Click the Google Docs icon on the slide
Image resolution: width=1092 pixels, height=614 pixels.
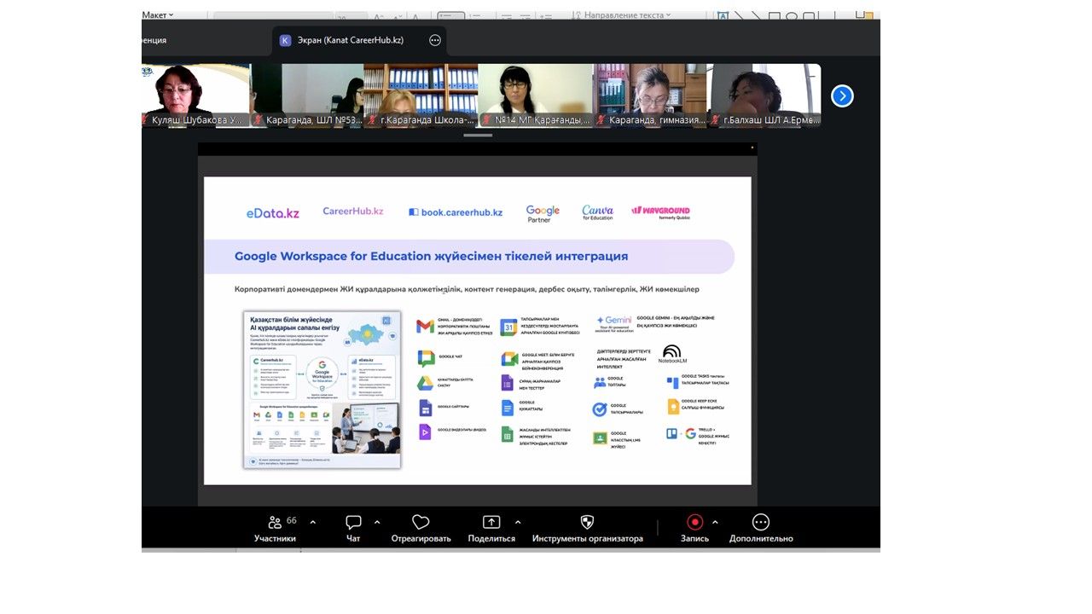point(507,408)
